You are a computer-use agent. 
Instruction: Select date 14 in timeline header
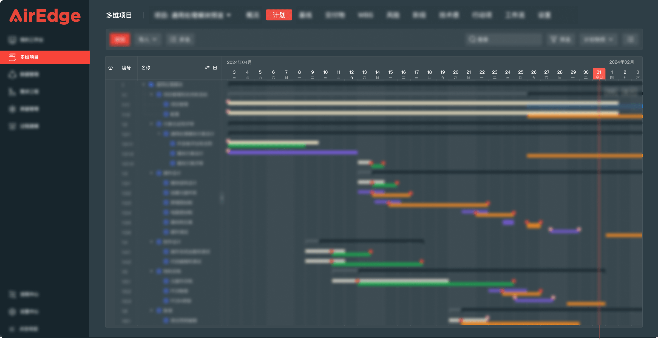tap(378, 74)
